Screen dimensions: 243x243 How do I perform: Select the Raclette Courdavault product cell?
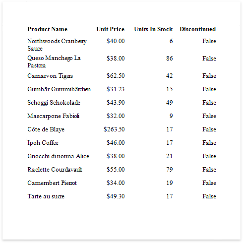tap(55, 170)
